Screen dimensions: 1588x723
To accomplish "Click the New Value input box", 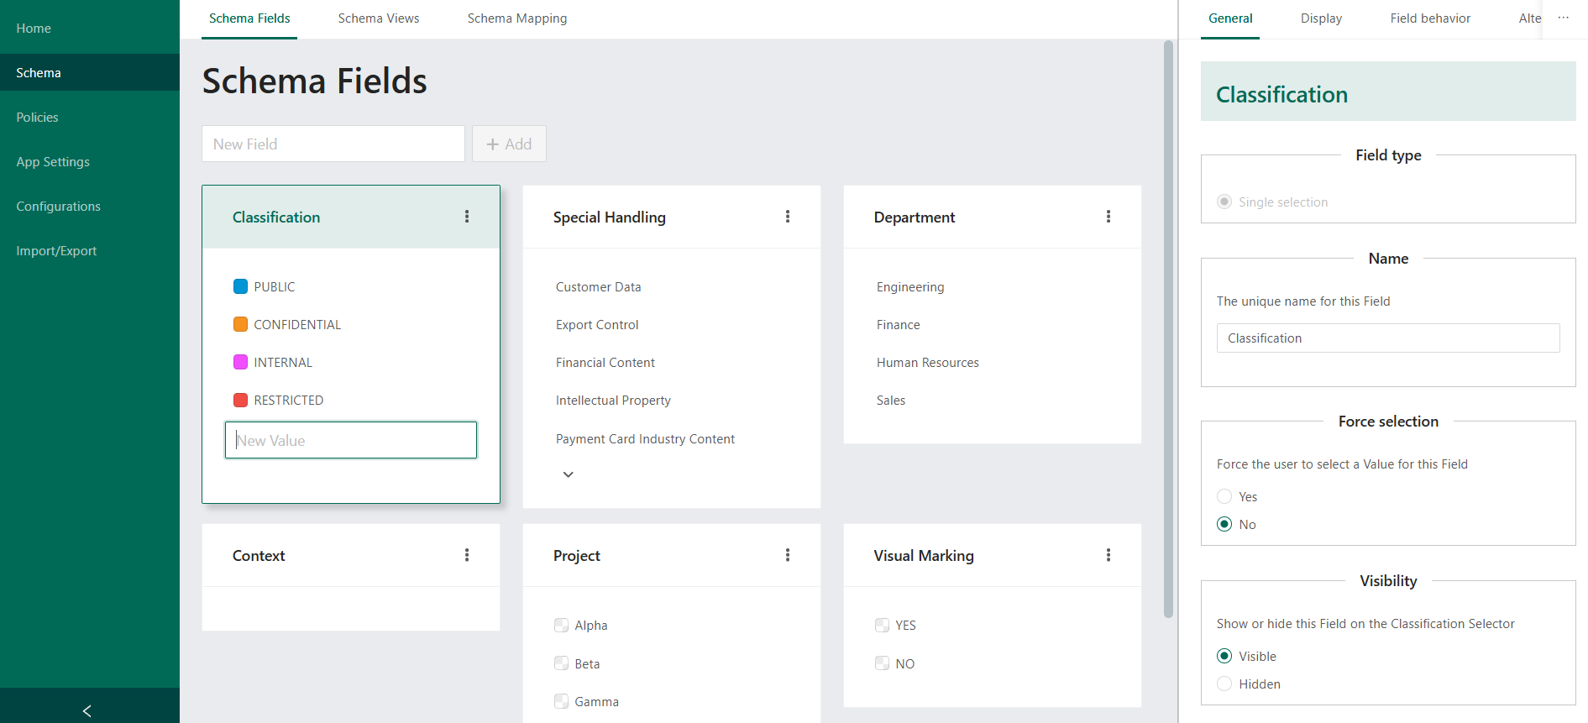I will pyautogui.click(x=351, y=440).
